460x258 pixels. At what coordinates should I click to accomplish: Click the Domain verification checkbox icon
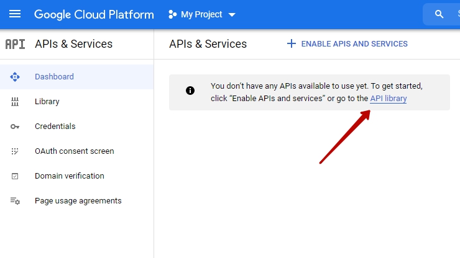(15, 176)
